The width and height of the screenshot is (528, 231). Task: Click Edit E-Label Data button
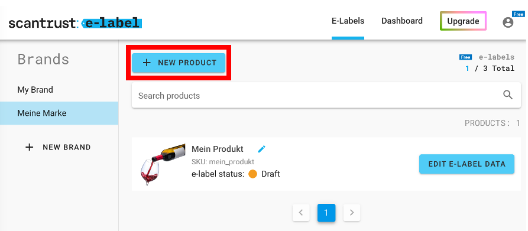[467, 164]
